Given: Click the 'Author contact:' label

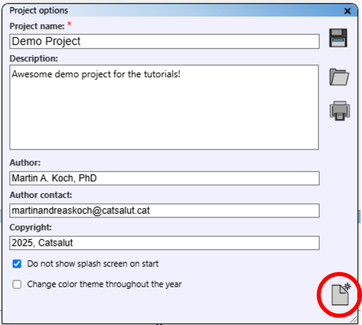Looking at the screenshot, I should [41, 195].
